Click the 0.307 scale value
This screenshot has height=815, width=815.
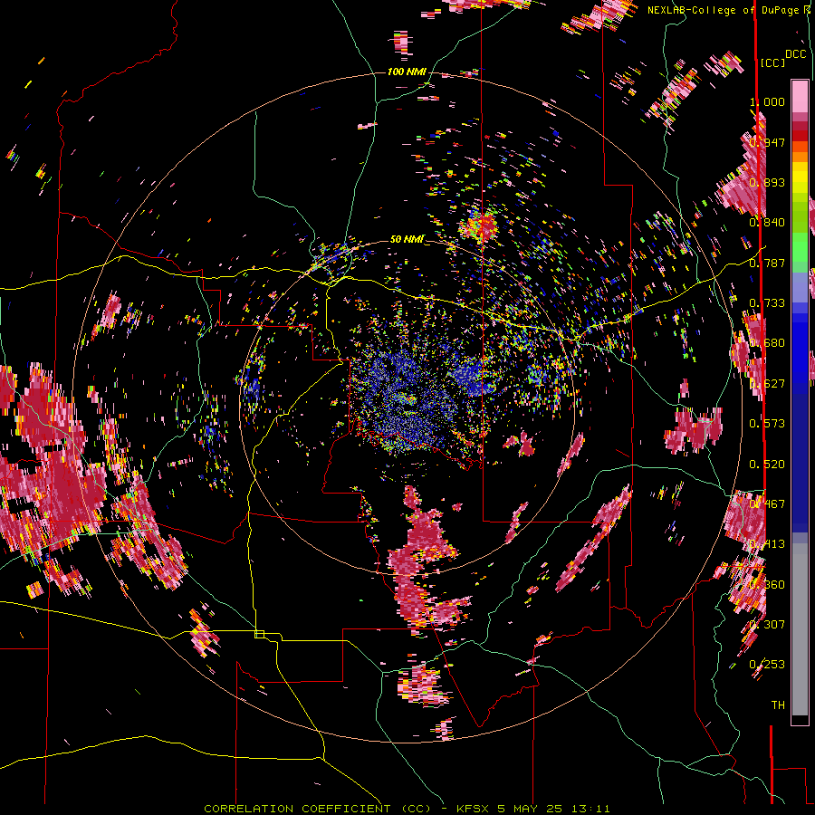coord(767,624)
